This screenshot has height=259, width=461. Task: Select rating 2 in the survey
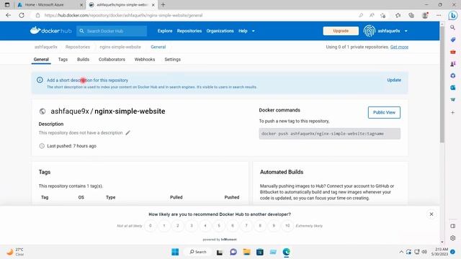[x=178, y=226]
